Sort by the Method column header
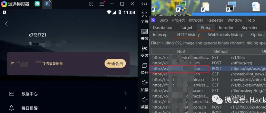The height and width of the screenshot is (113, 266). (220, 51)
